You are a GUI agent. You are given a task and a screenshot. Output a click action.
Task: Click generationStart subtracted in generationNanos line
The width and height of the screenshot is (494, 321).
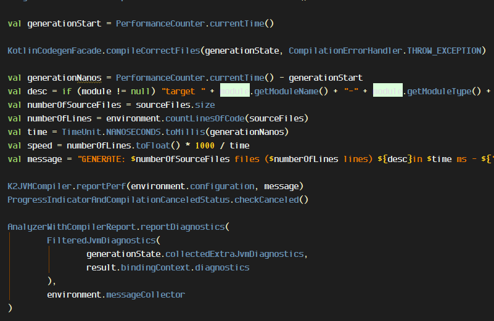326,78
